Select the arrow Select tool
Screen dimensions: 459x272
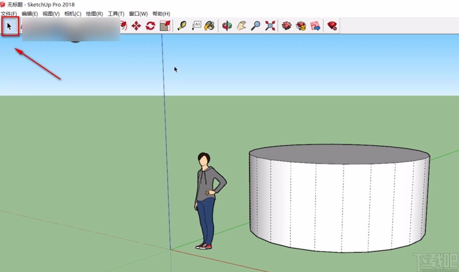pyautogui.click(x=9, y=25)
